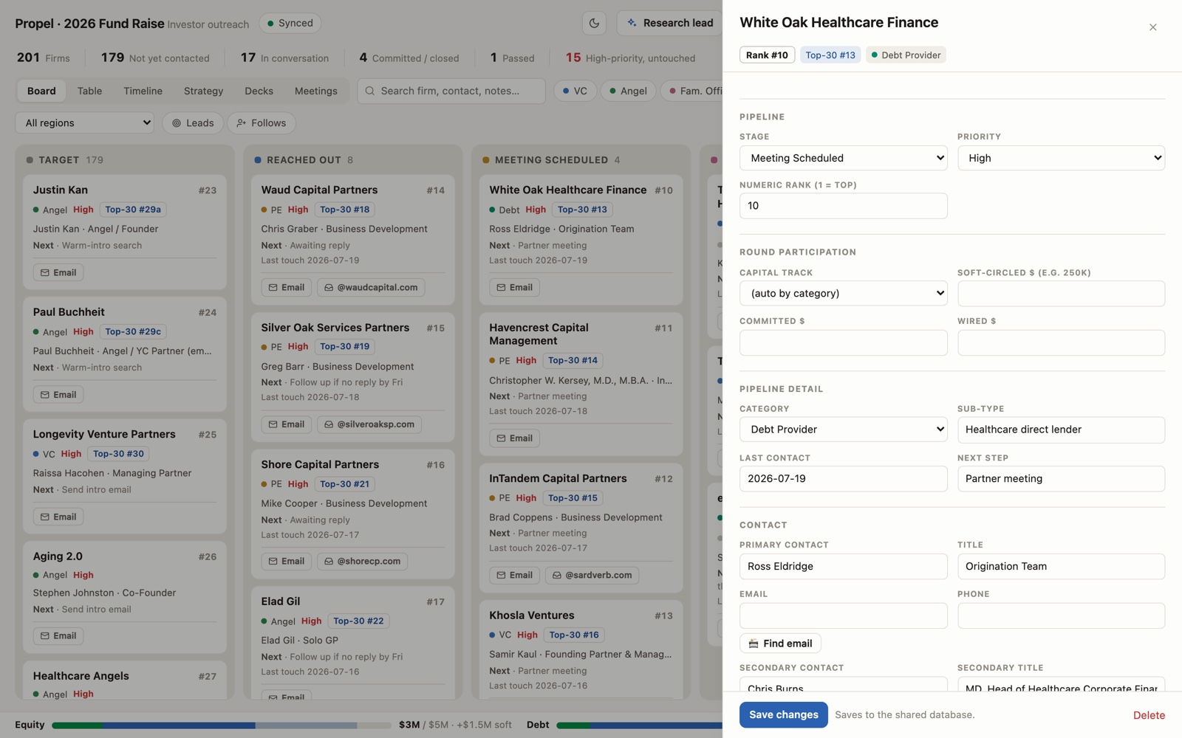Click the Last Contact date field

pos(843,479)
